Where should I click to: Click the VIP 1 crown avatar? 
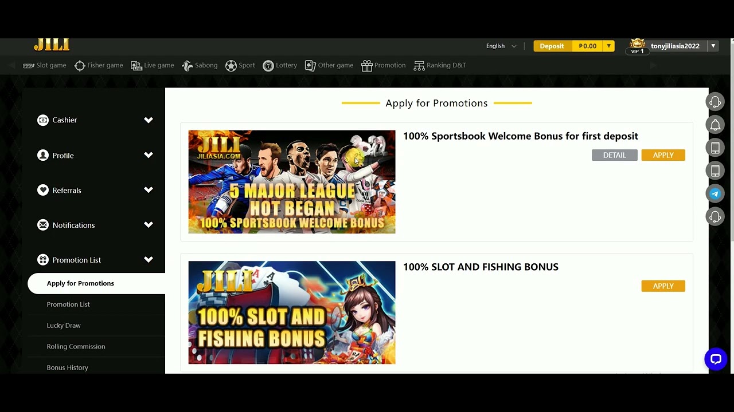point(637,46)
